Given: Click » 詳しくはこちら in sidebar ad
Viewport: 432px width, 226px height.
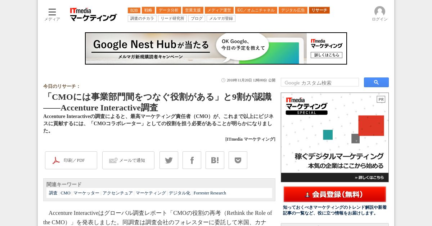Looking at the screenshot, I should [x=370, y=177].
